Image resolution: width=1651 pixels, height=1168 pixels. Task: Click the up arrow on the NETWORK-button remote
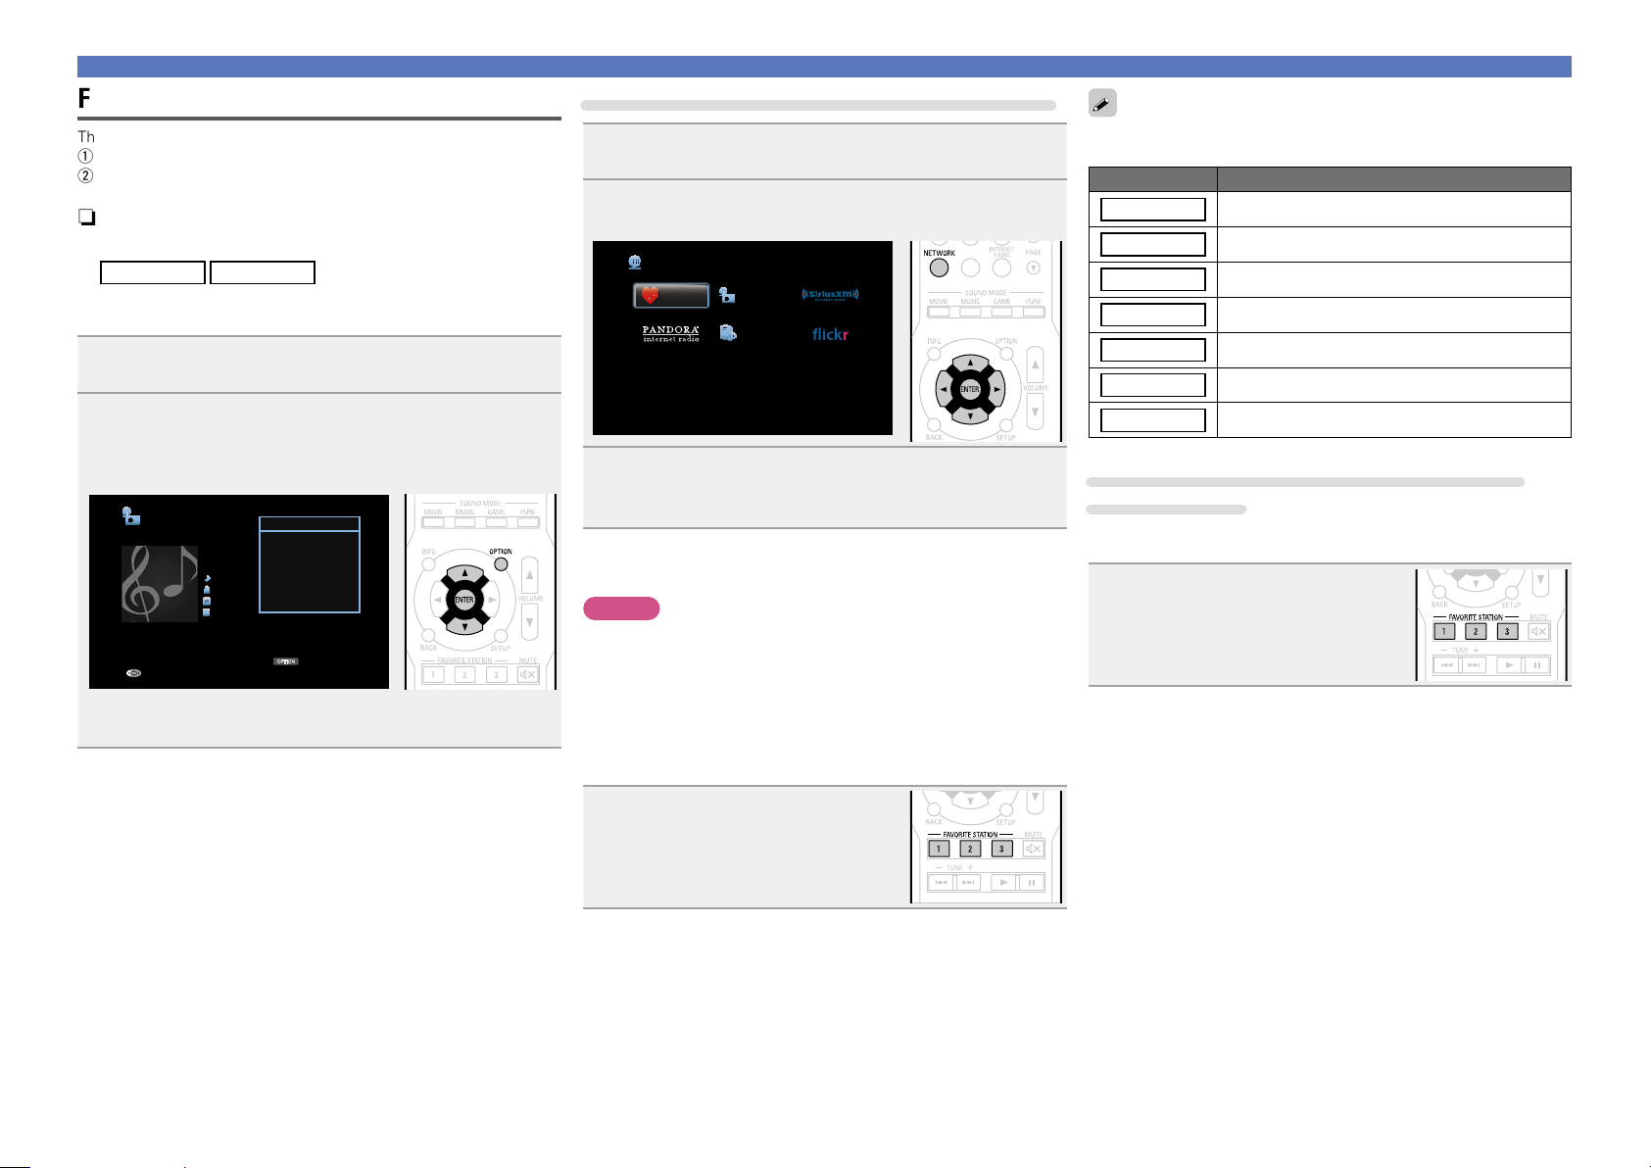970,364
